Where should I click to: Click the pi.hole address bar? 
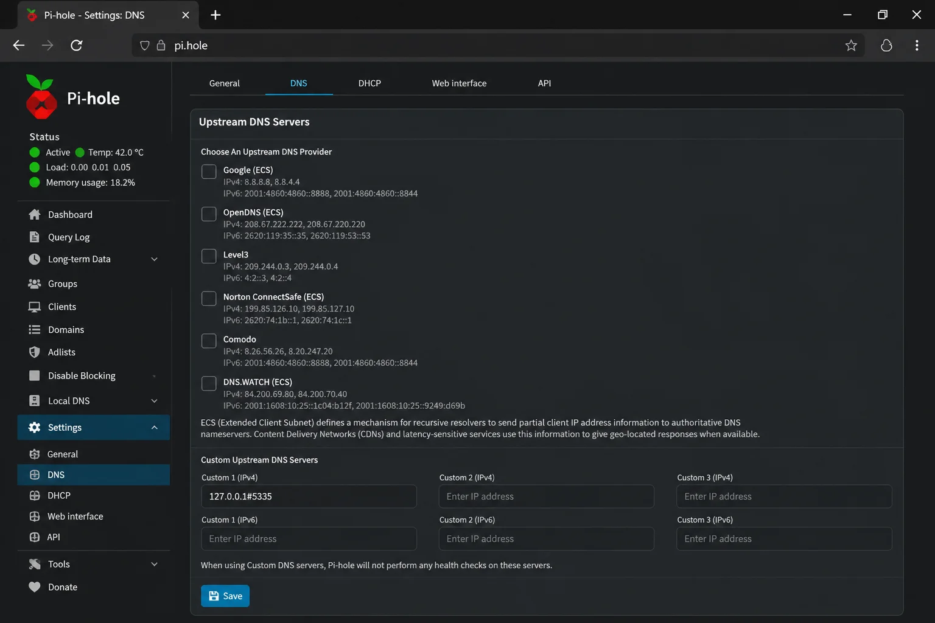(x=498, y=45)
